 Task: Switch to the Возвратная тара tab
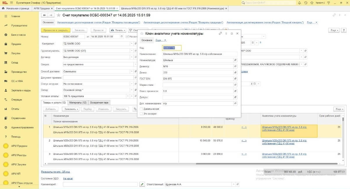(x=100, y=103)
